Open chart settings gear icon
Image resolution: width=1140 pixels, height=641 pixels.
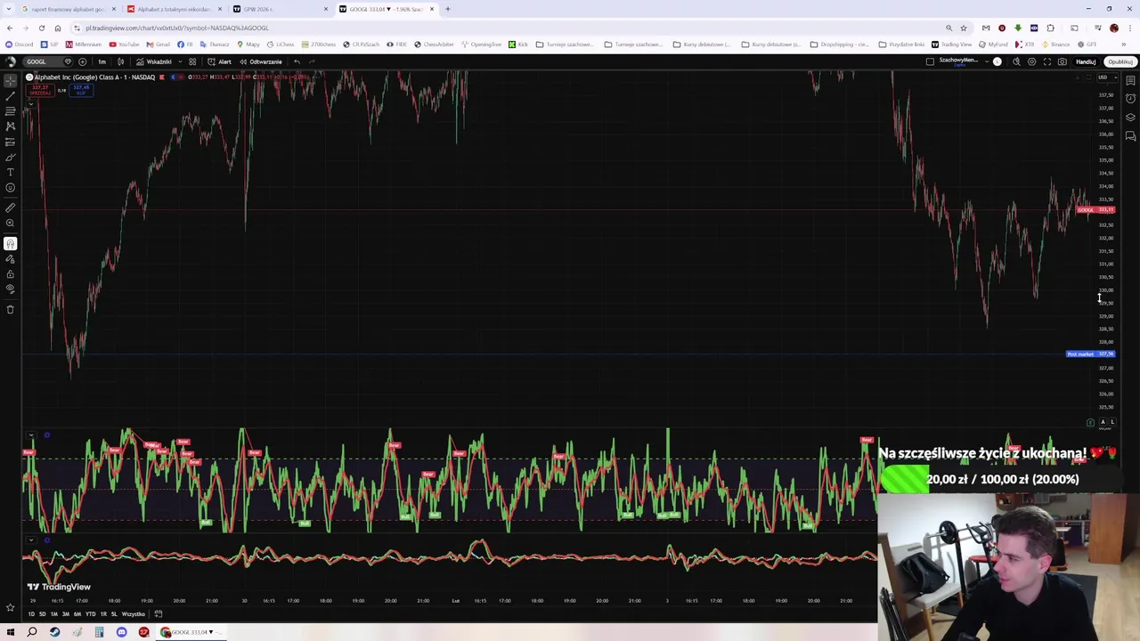(x=1031, y=61)
